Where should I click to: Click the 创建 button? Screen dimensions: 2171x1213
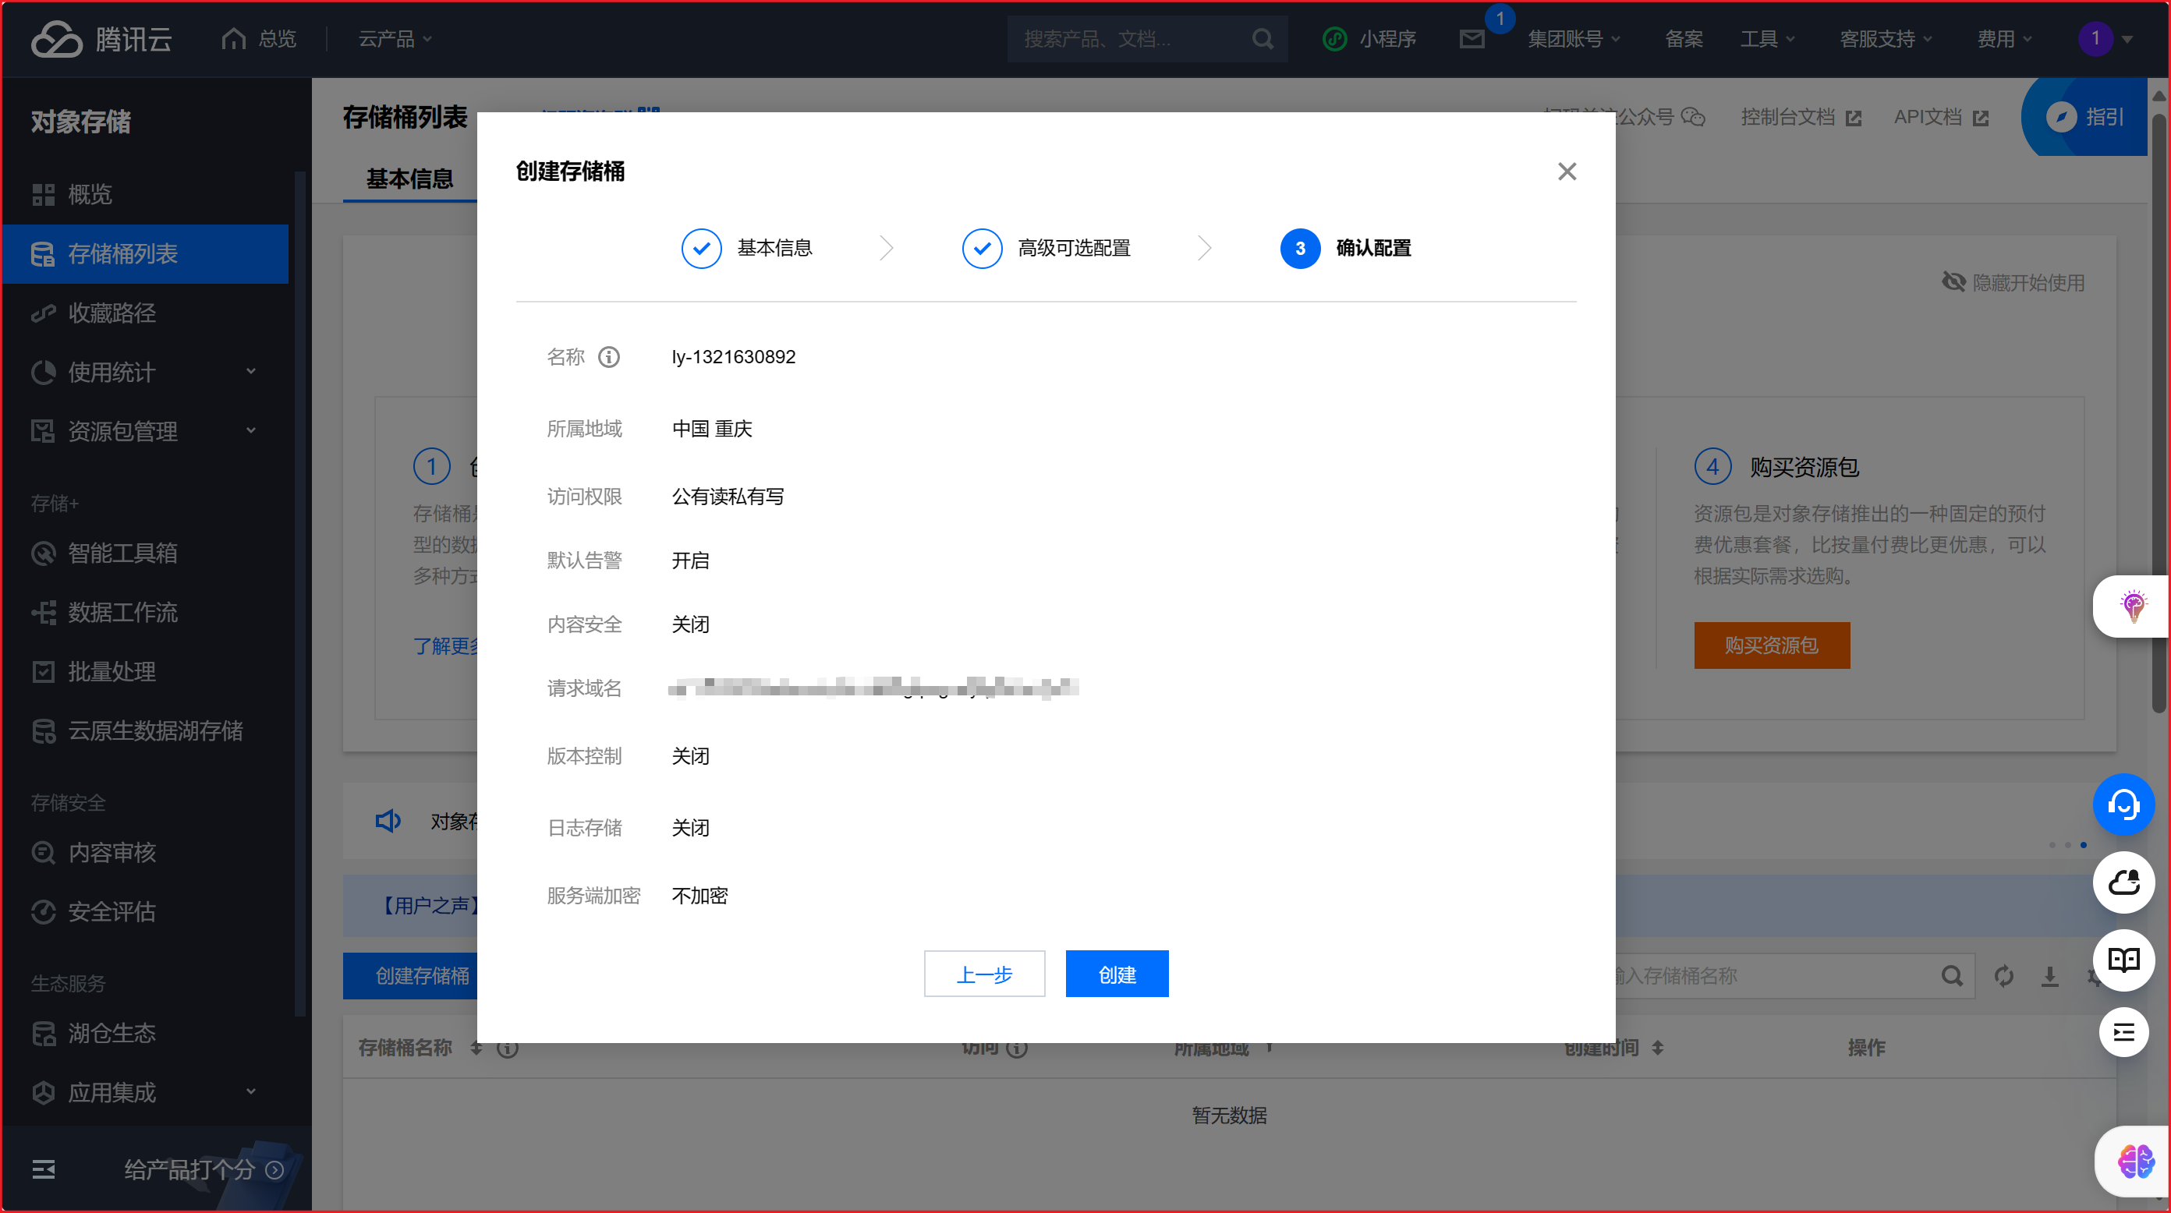(x=1117, y=974)
